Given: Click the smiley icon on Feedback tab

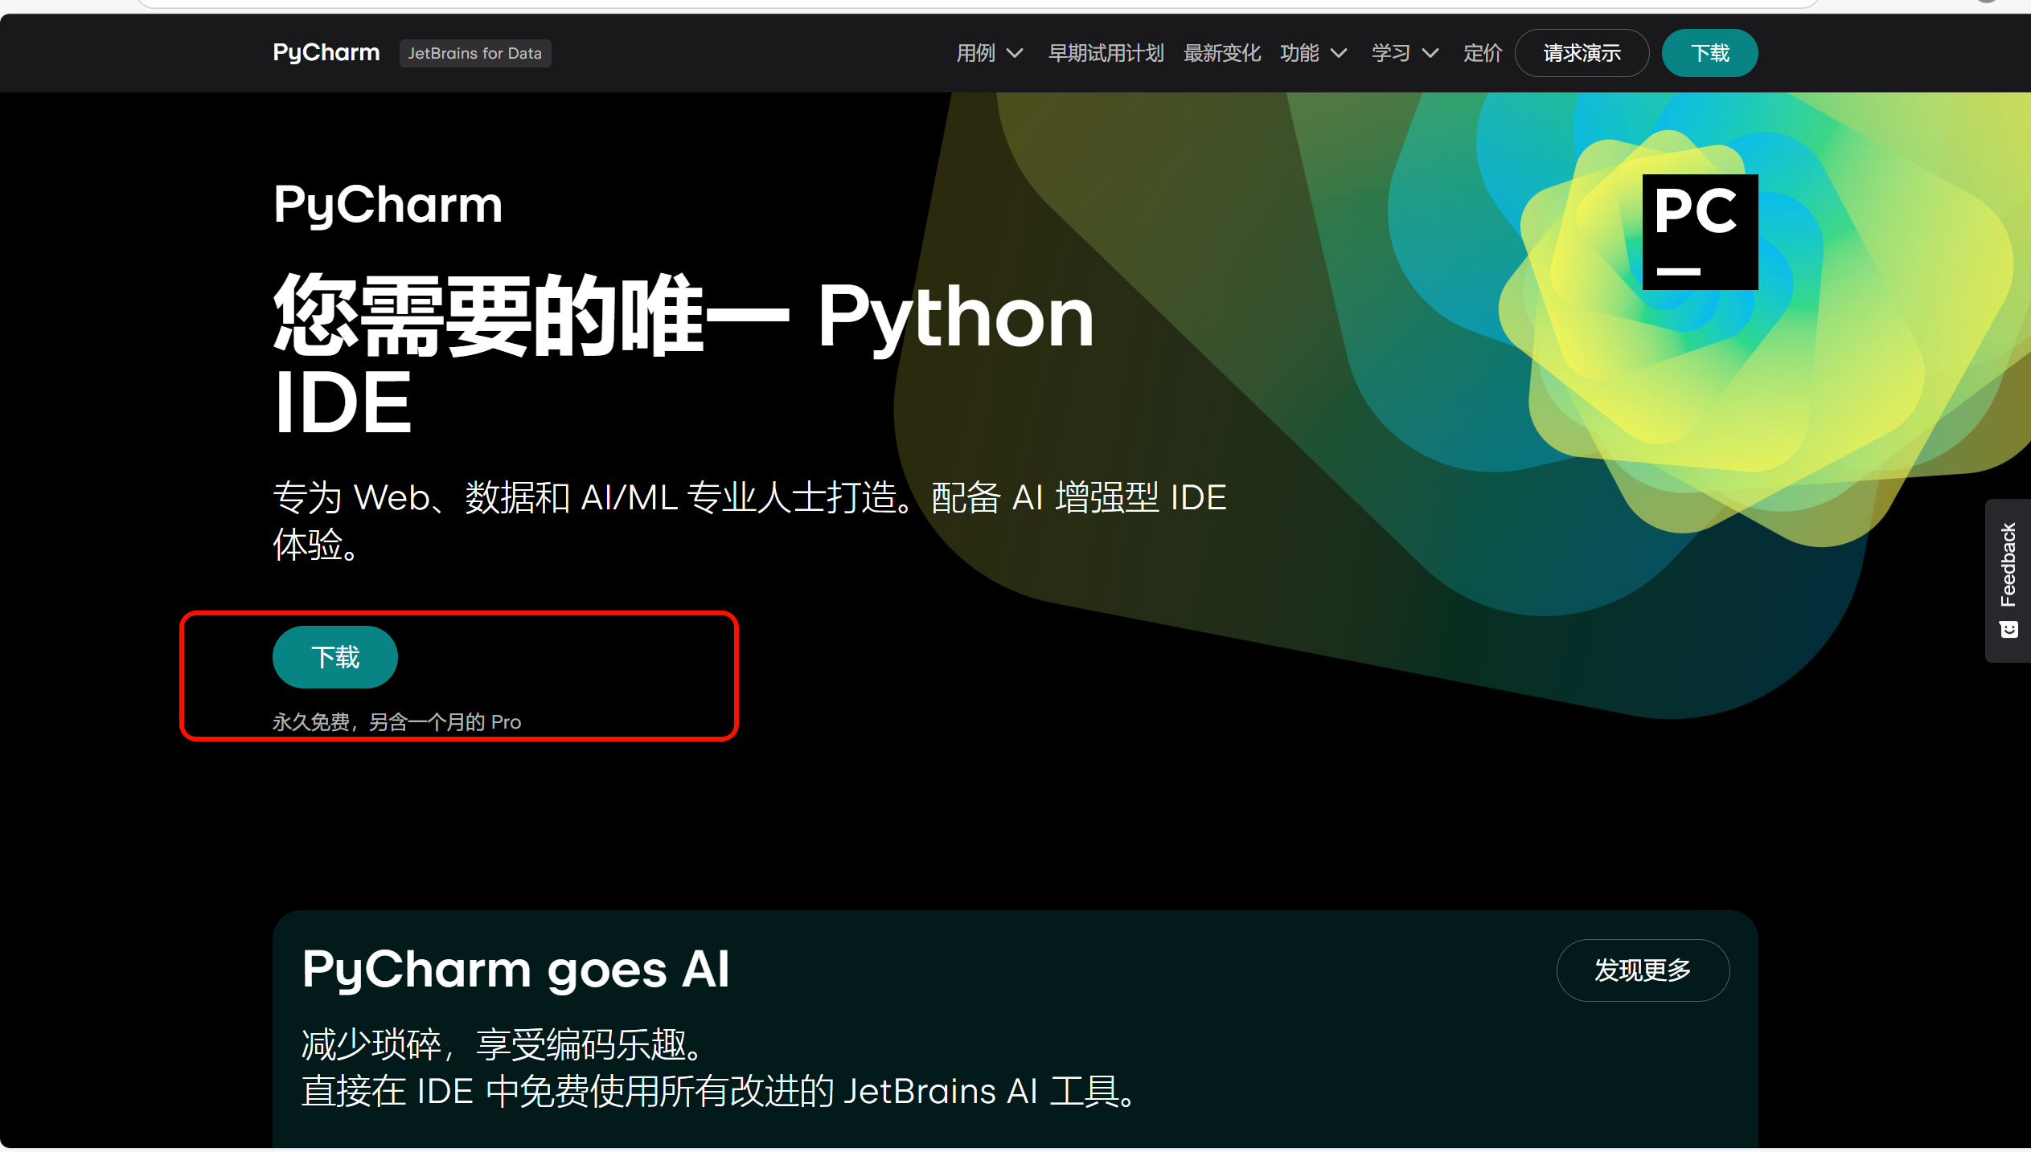Looking at the screenshot, I should coord(2008,629).
